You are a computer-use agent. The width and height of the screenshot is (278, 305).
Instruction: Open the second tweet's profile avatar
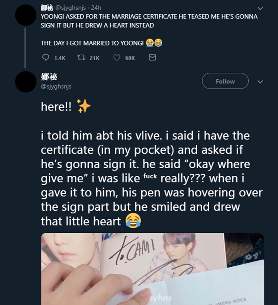[x=25, y=82]
